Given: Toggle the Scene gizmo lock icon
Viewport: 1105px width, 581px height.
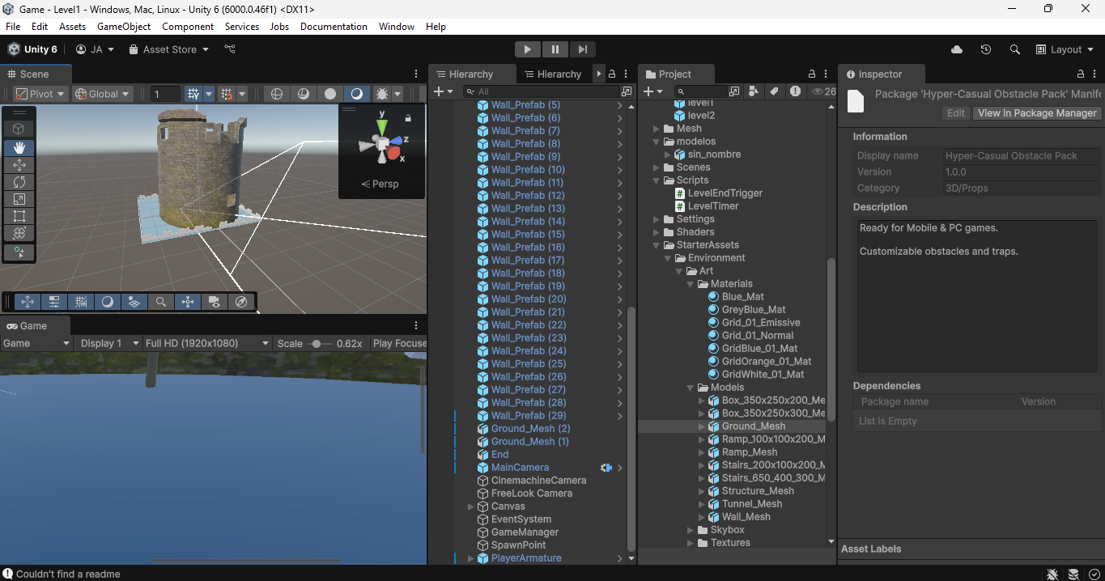Looking at the screenshot, I should (408, 118).
